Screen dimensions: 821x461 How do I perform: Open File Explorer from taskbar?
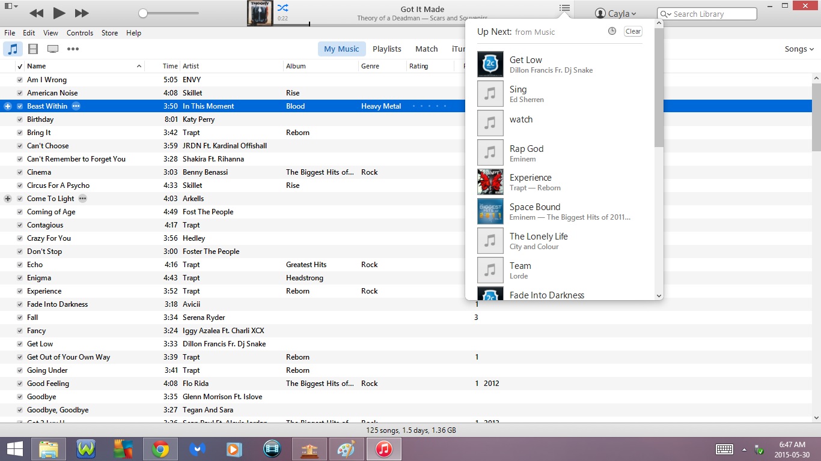(49, 449)
